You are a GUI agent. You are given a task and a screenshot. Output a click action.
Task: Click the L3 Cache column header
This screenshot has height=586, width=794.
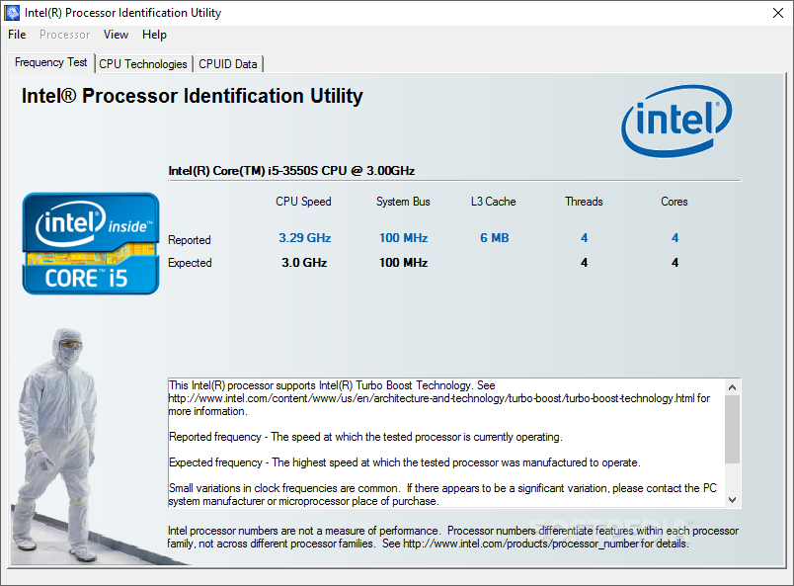click(493, 202)
